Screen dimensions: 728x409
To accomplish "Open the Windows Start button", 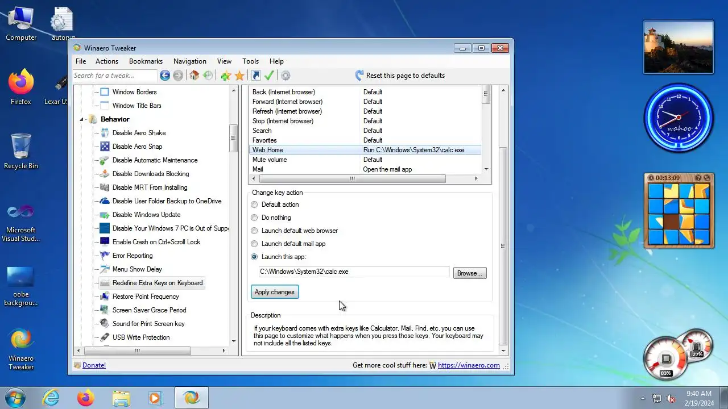I will (15, 398).
